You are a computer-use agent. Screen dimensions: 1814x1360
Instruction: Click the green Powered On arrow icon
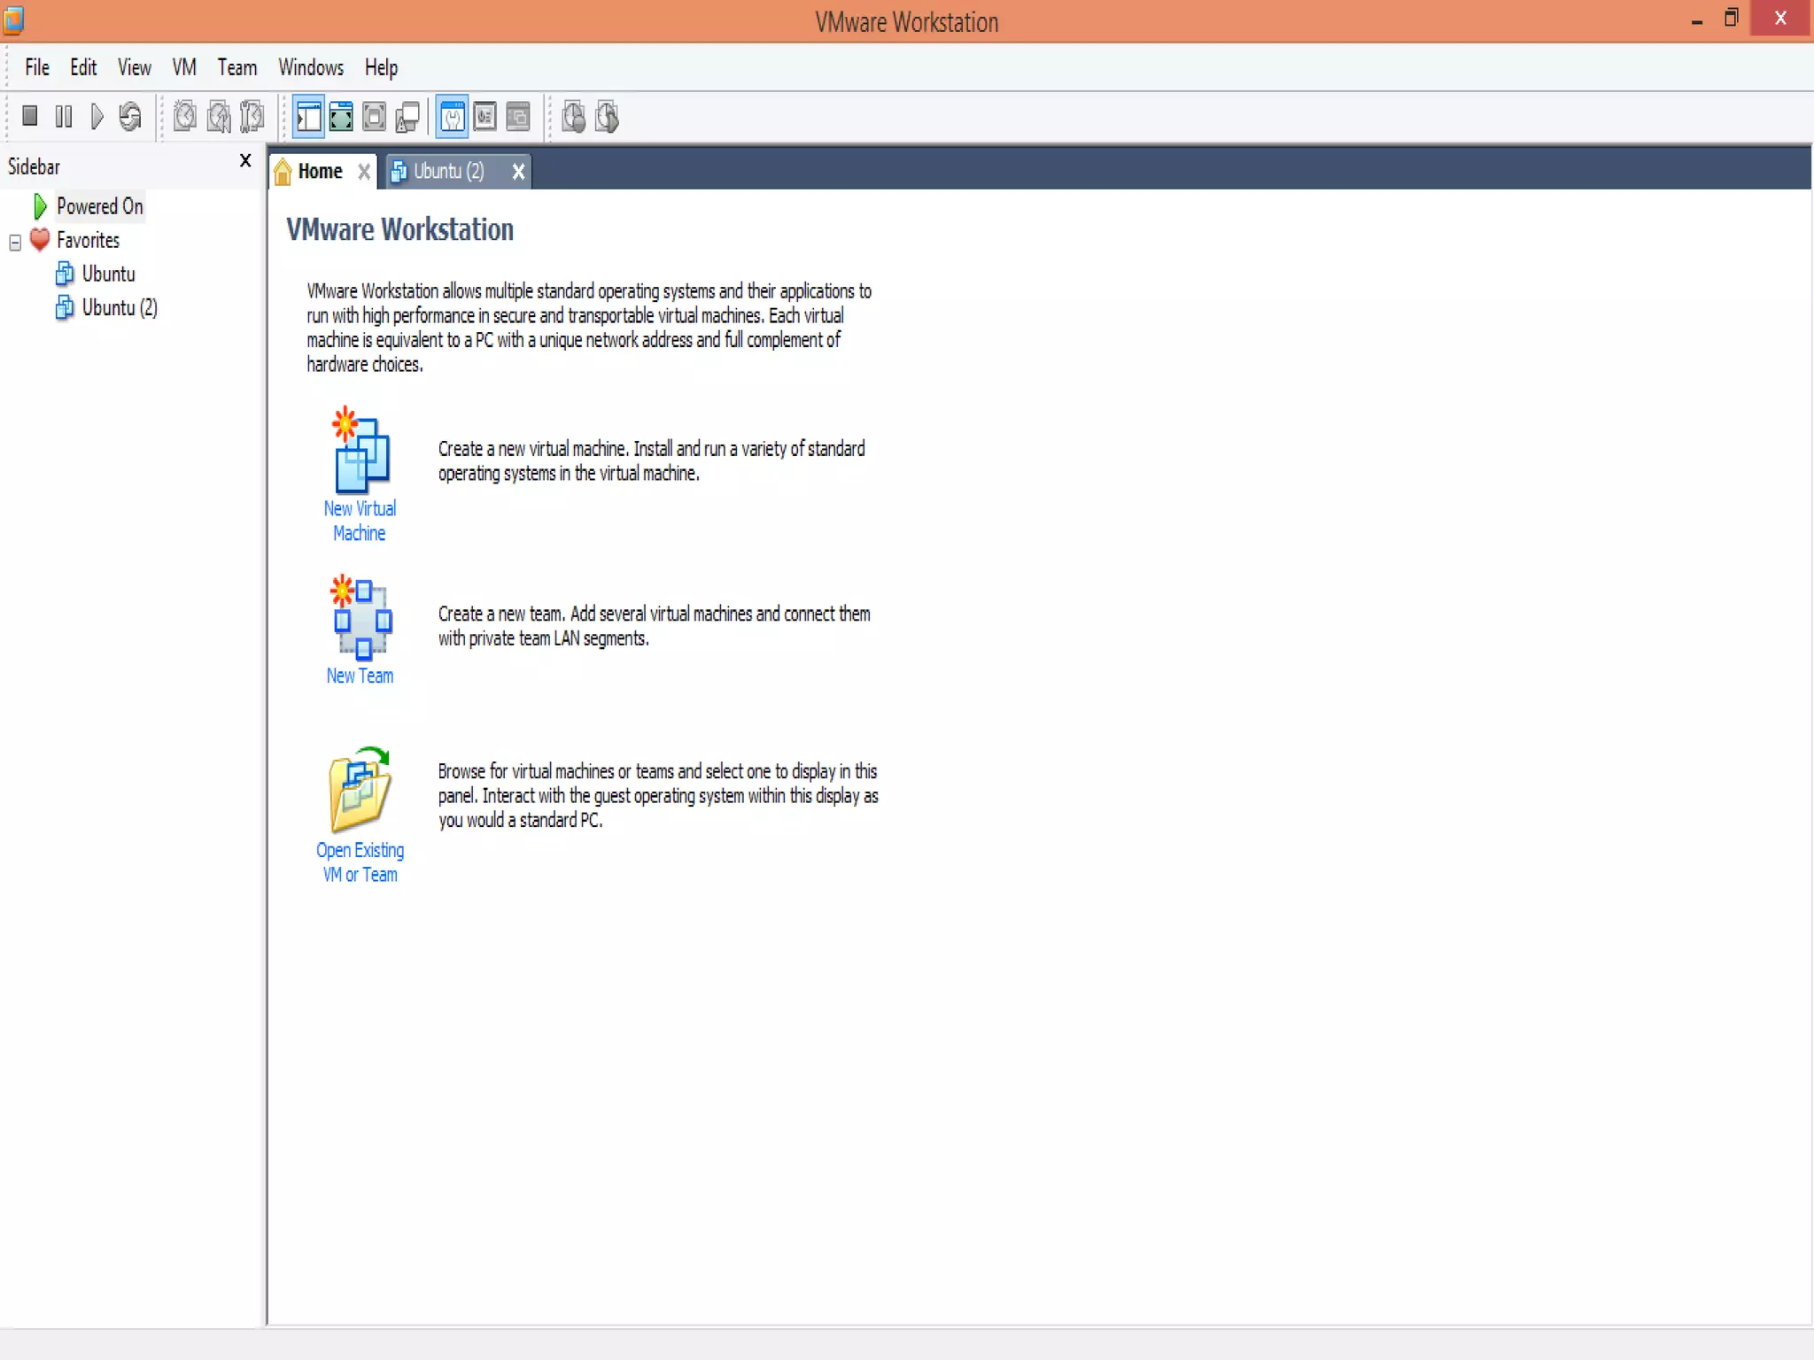pyautogui.click(x=39, y=206)
